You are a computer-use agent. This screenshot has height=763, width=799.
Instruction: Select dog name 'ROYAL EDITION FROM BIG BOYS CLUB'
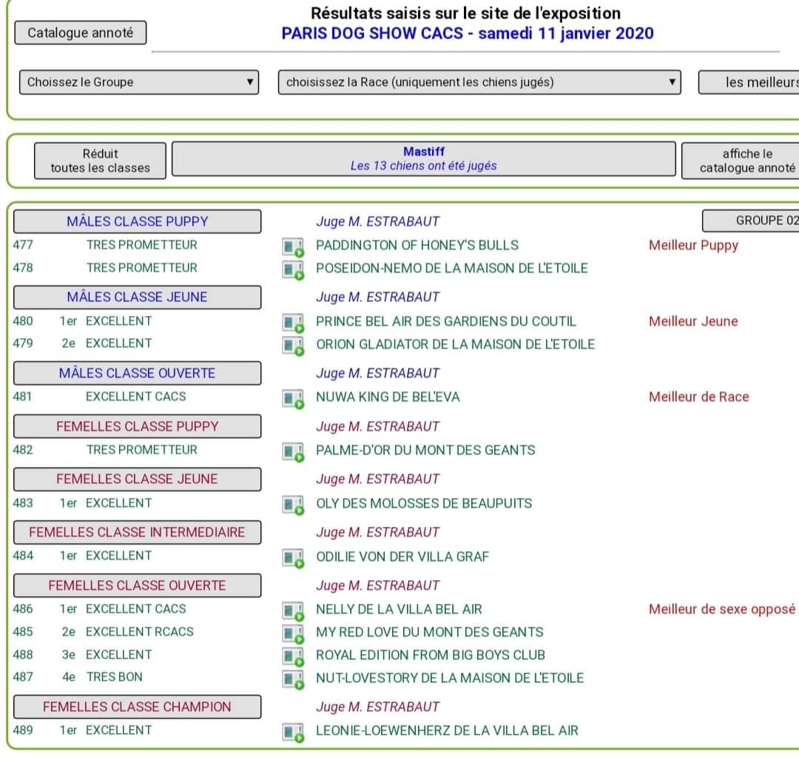431,655
